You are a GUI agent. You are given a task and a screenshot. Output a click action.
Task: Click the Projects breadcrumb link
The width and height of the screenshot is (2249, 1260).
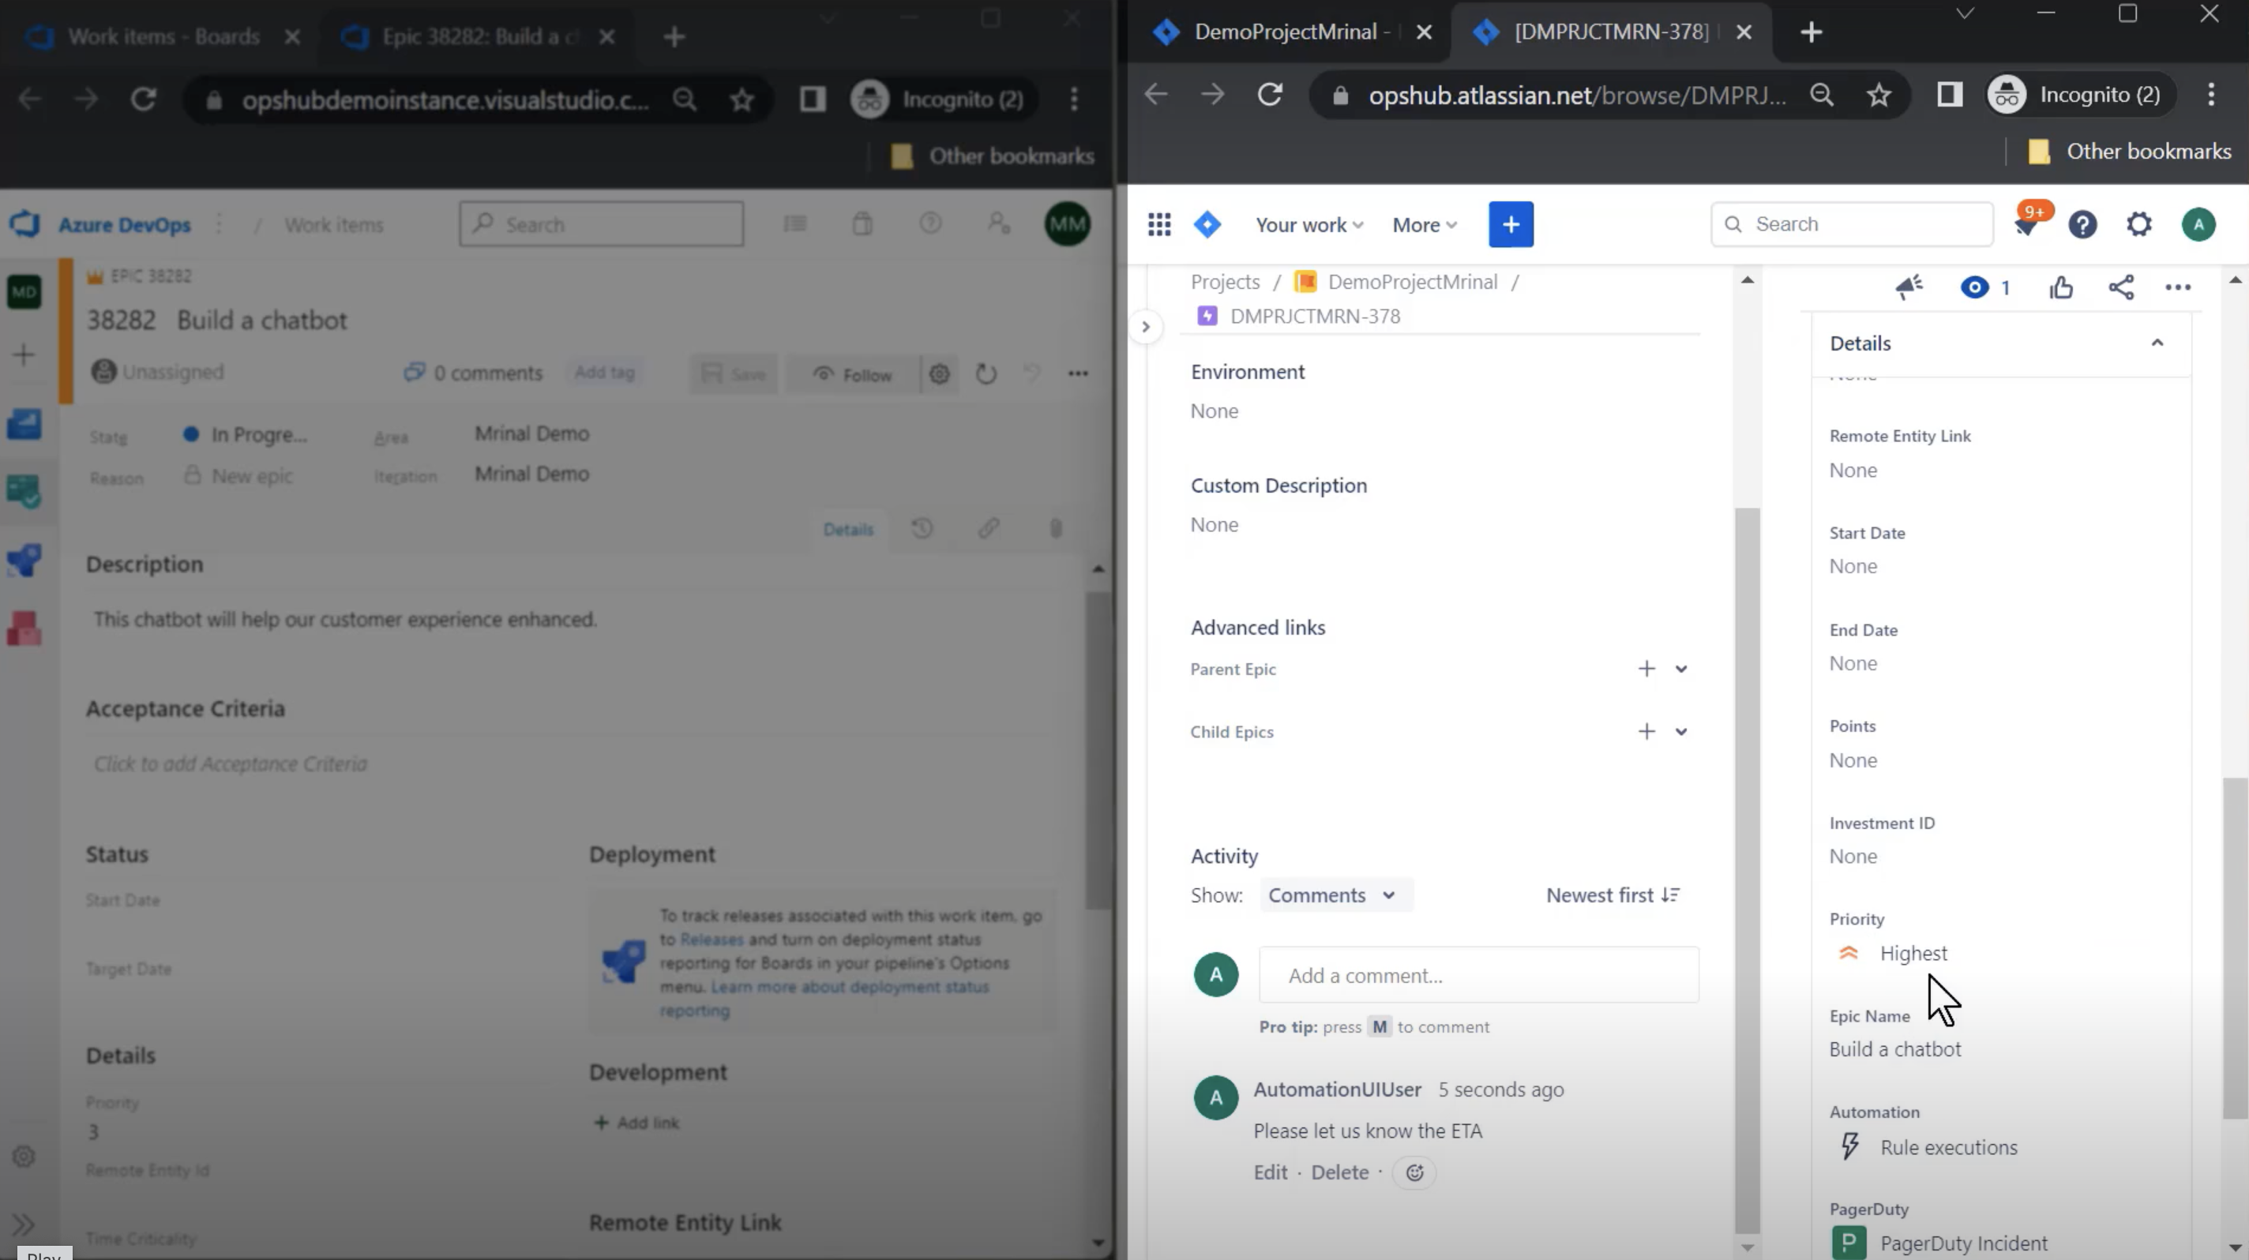tap(1225, 282)
